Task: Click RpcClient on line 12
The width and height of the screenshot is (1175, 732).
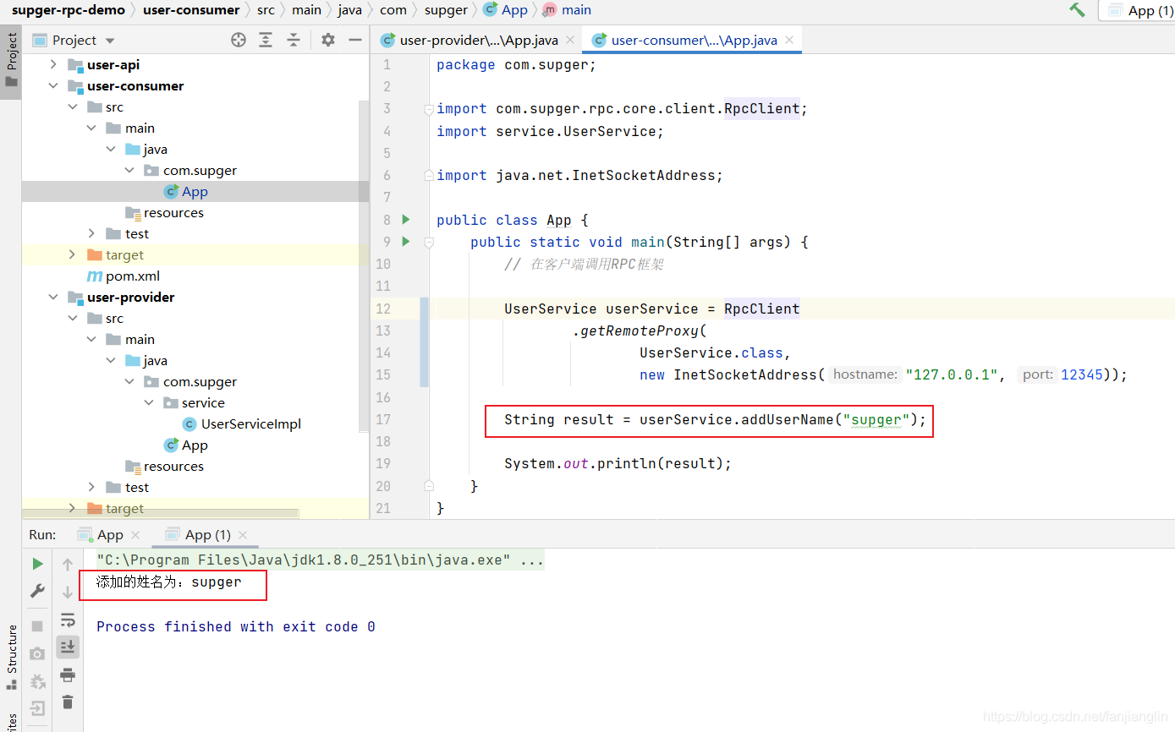Action: coord(761,309)
